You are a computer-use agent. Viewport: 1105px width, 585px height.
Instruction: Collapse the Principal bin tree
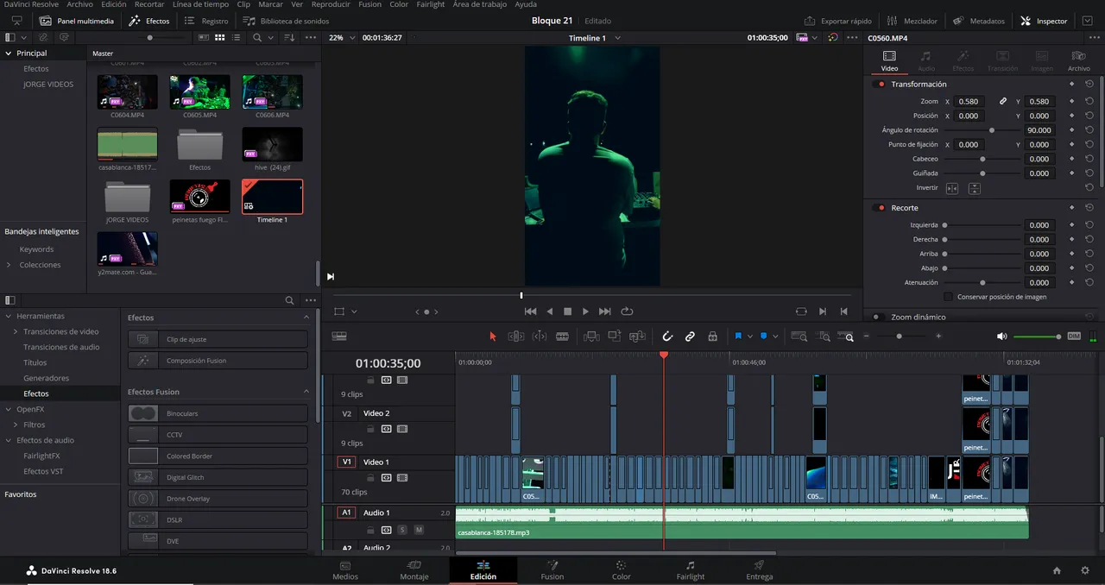point(9,53)
